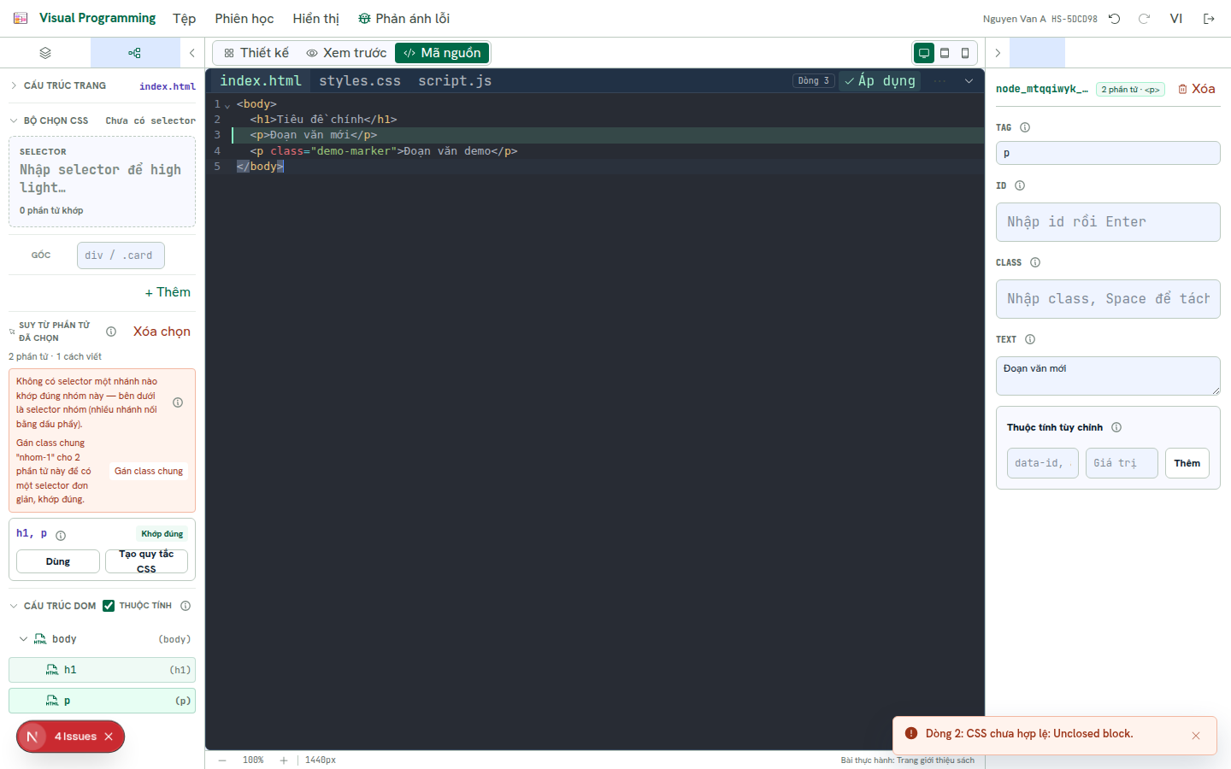Viewport: 1231px width, 769px height.
Task: Click the logout icon
Action: click(1209, 19)
